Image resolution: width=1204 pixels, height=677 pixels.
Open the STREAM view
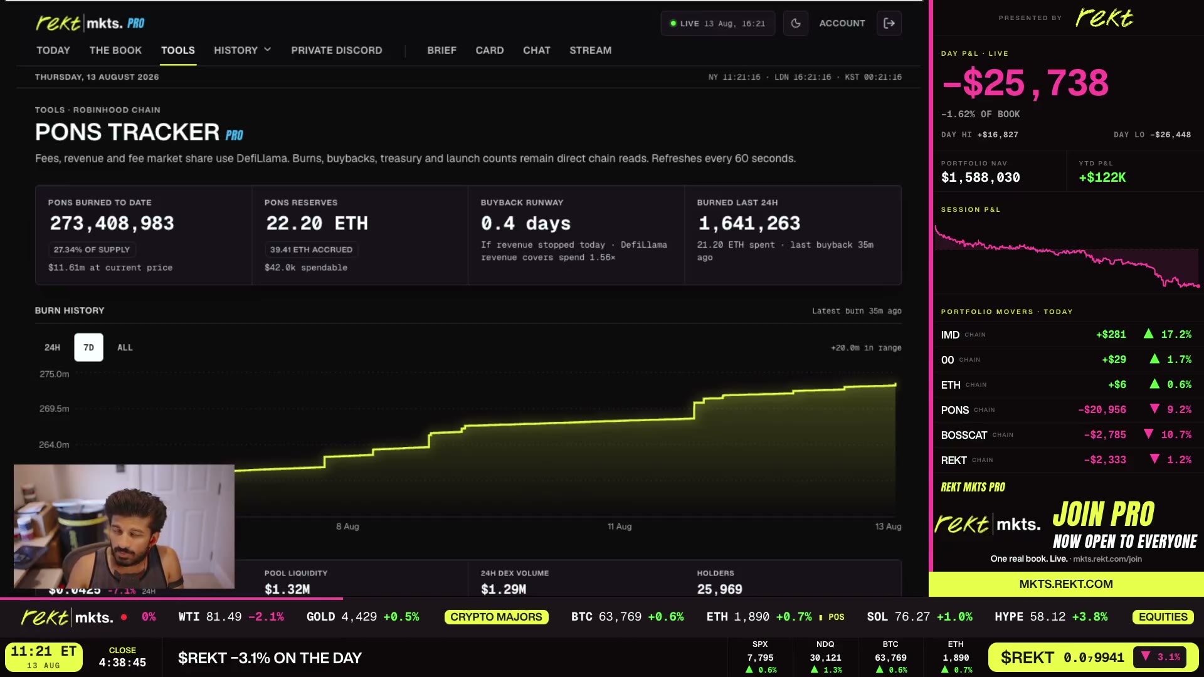pos(591,50)
